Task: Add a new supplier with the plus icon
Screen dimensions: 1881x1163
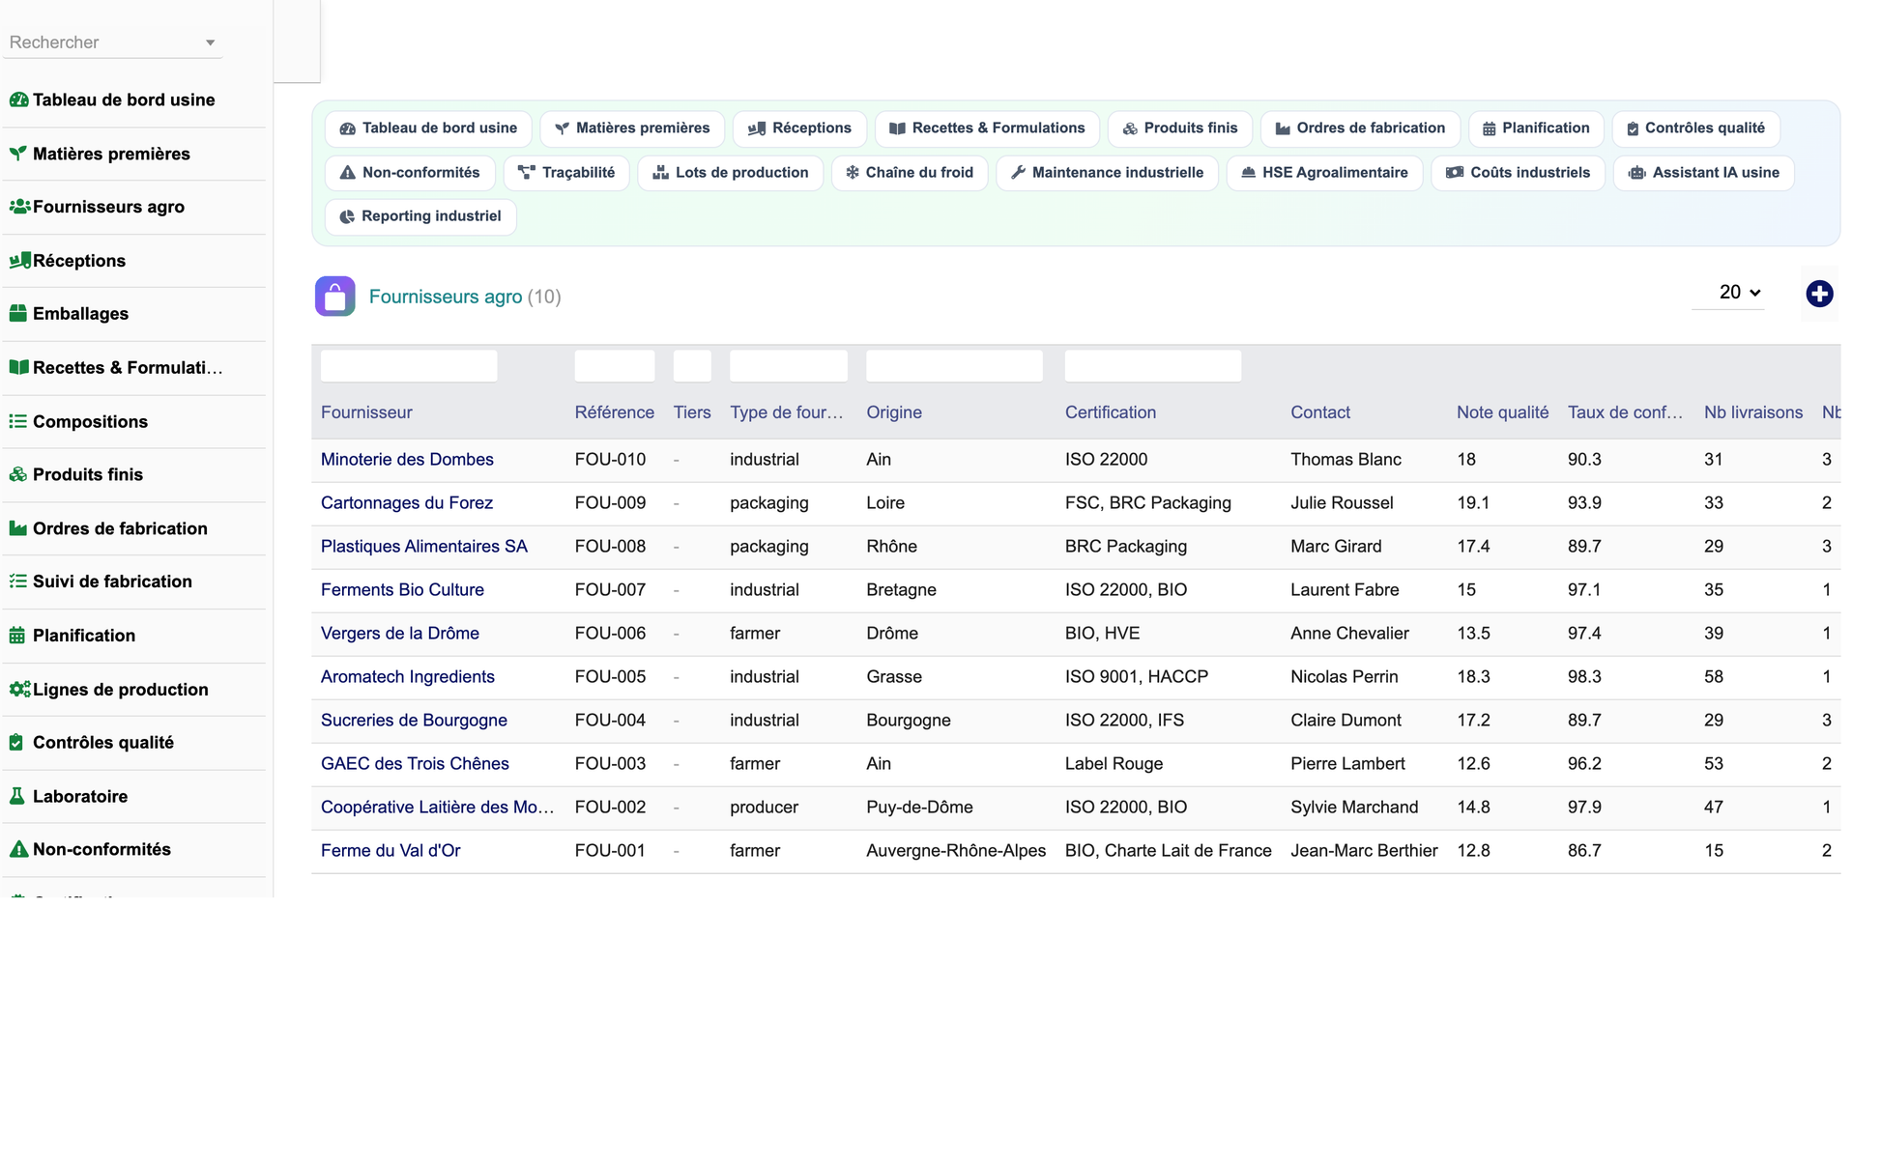Action: coord(1819,294)
